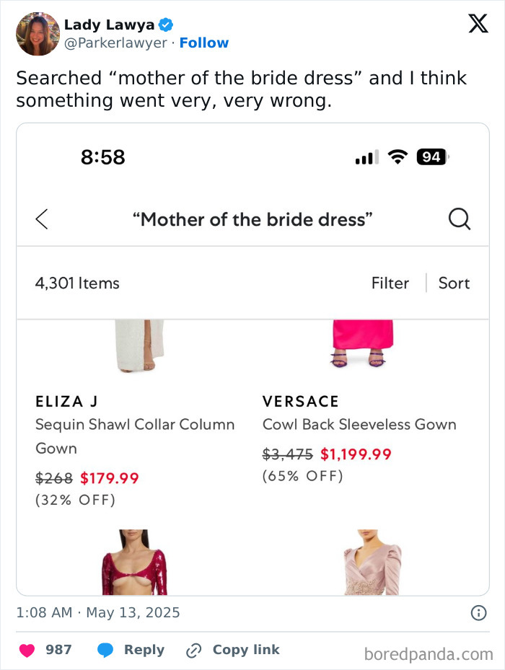Click the X logo icon
The image size is (505, 670).
click(x=478, y=24)
